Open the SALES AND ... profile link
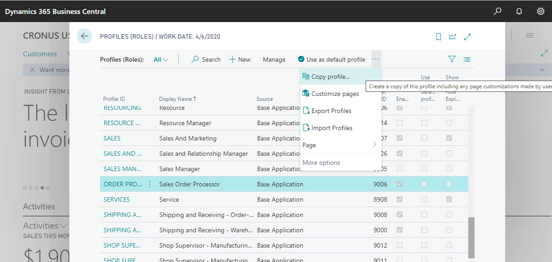Image resolution: width=552 pixels, height=262 pixels. 122,154
